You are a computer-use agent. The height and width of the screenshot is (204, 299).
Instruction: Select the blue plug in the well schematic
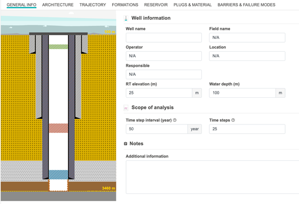58,175
